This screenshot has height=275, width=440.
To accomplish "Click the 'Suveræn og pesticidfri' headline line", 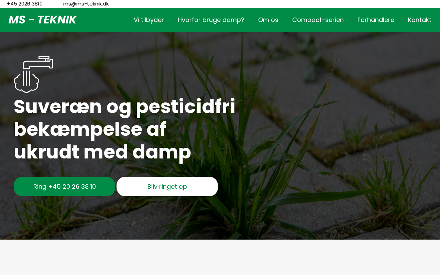I will 124,107.
